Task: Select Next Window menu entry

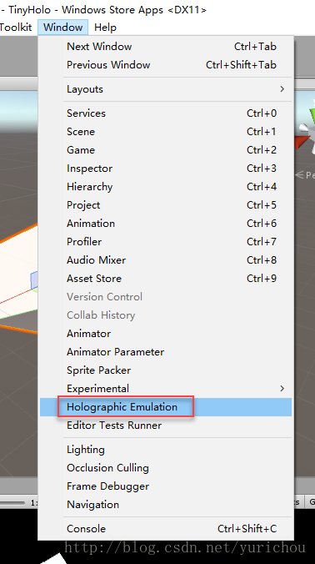Action: 166,47
